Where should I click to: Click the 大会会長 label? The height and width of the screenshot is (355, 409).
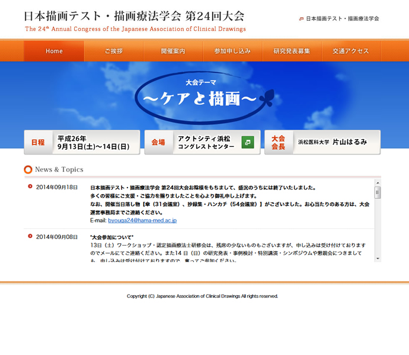tap(278, 143)
